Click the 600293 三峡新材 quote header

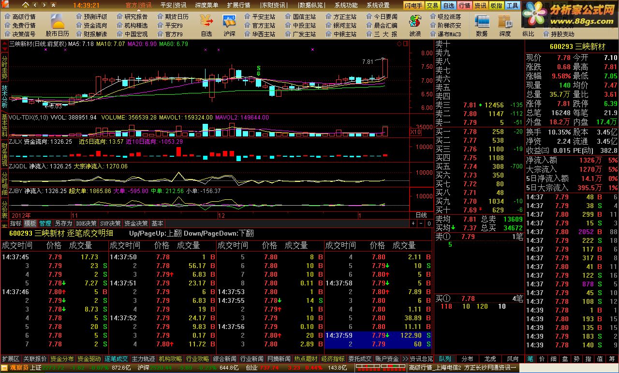[x=577, y=46]
